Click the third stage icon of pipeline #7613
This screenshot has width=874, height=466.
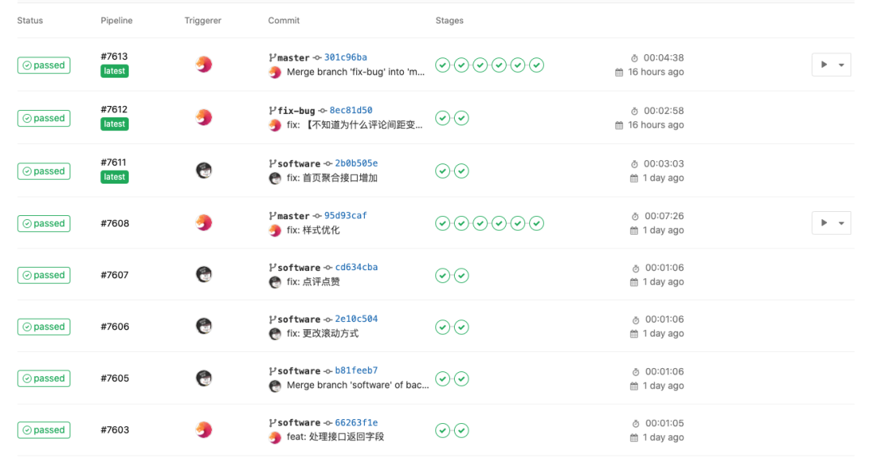[x=481, y=66]
